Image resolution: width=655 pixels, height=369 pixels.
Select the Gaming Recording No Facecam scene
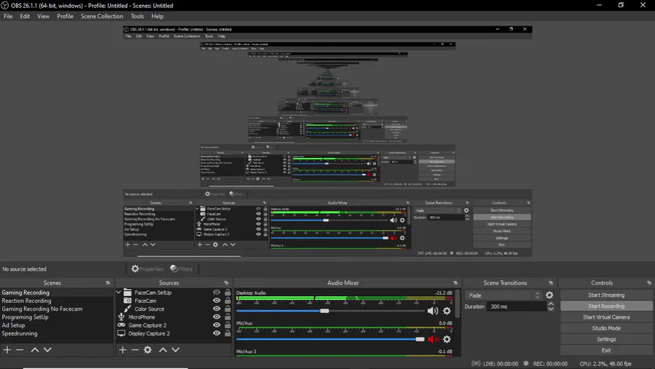tap(57, 309)
